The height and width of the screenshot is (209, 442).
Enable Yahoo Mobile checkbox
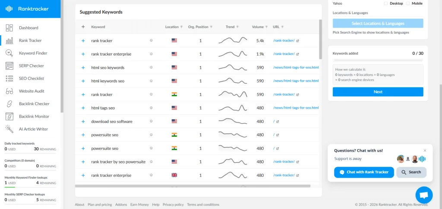[x=407, y=3]
